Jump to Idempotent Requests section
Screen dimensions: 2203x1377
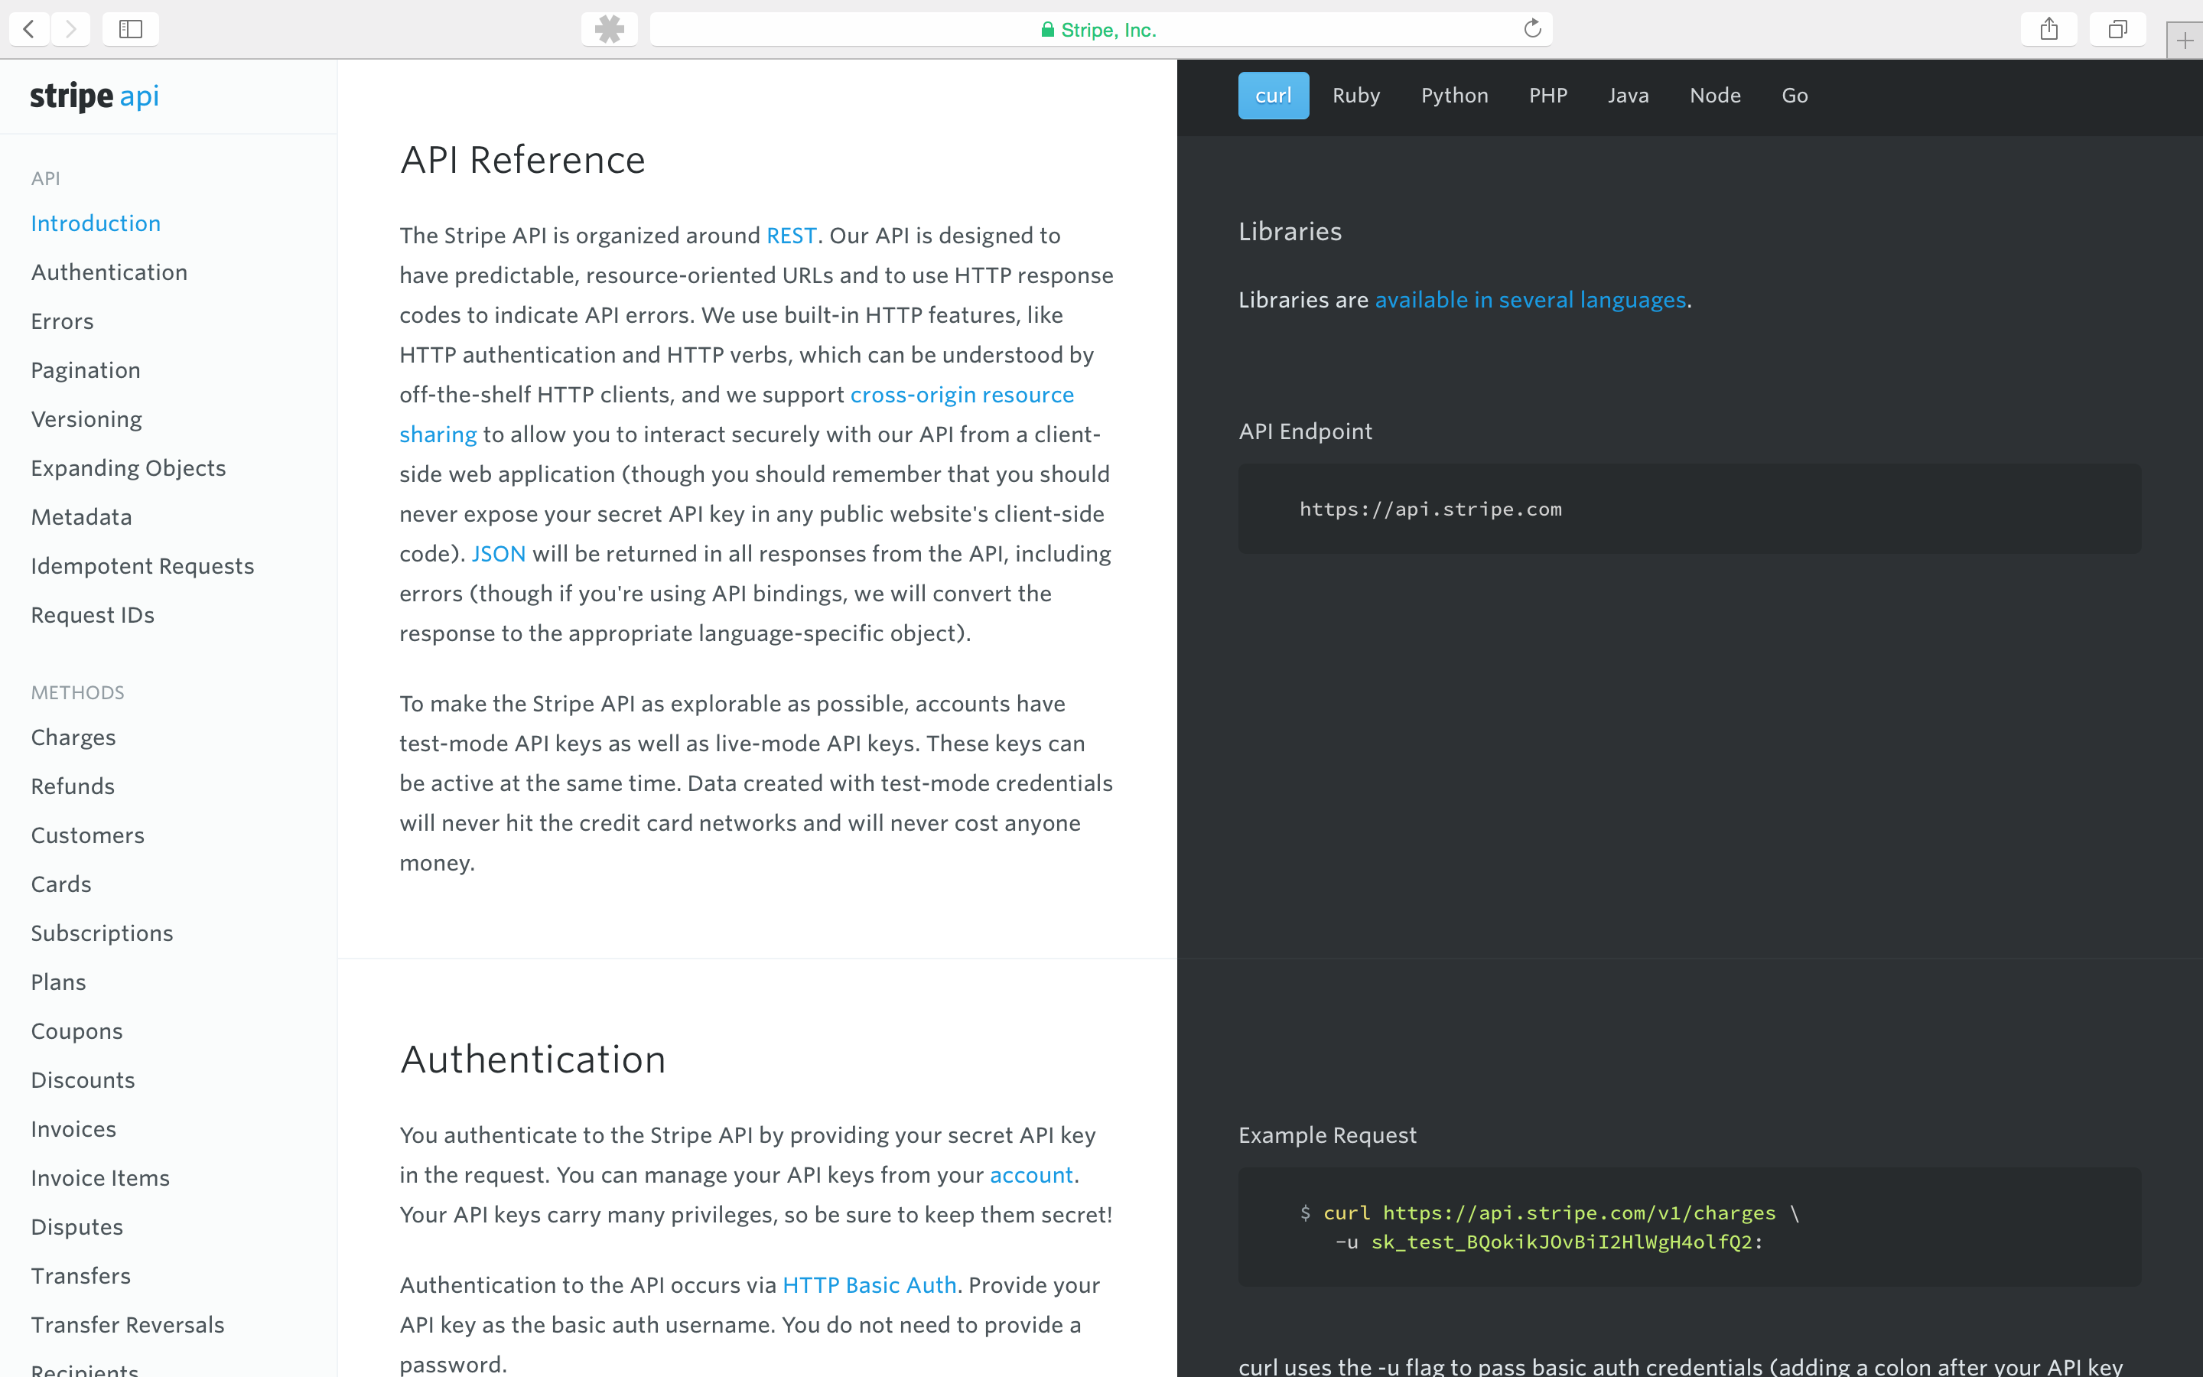click(142, 566)
